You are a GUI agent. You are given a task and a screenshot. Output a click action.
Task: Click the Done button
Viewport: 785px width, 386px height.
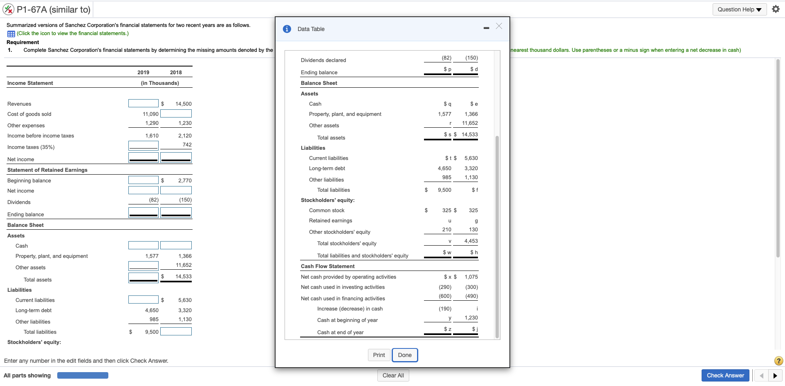[405, 355]
